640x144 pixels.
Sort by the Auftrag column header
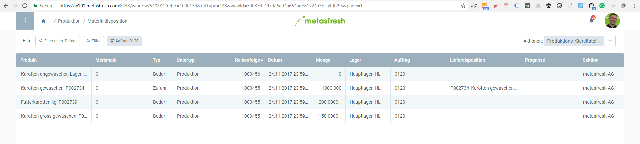pyautogui.click(x=402, y=60)
